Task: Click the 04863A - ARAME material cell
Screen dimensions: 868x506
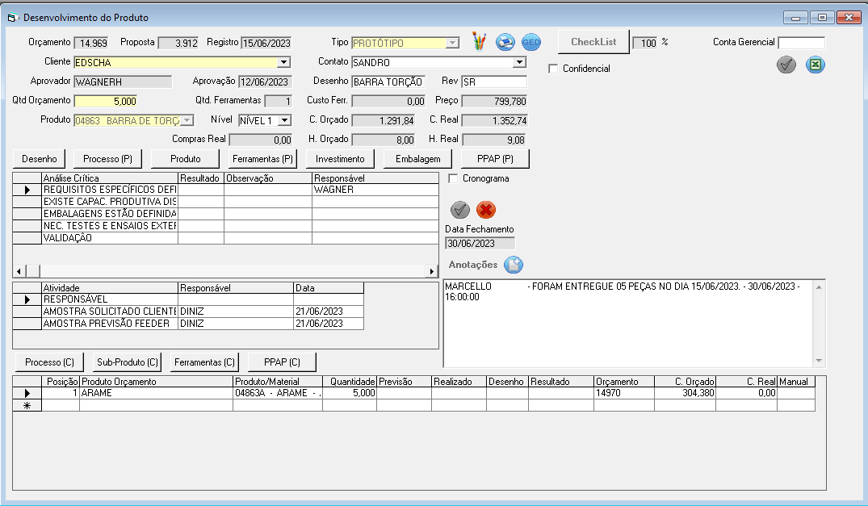Action: tap(277, 393)
